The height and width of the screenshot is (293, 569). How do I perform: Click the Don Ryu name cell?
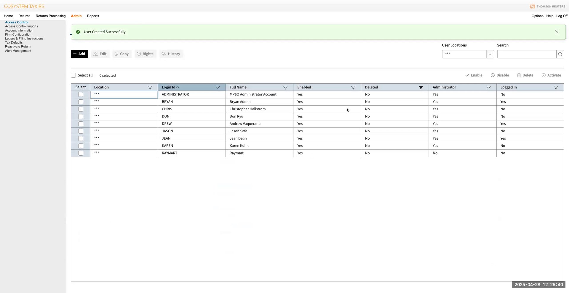tap(259, 117)
